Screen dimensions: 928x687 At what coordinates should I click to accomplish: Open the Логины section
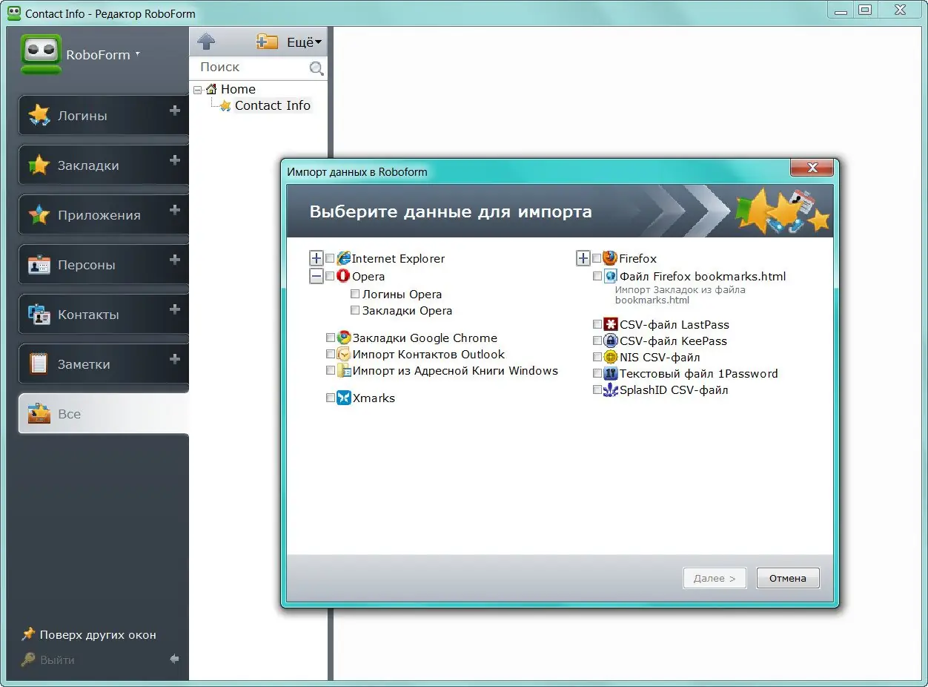point(104,115)
